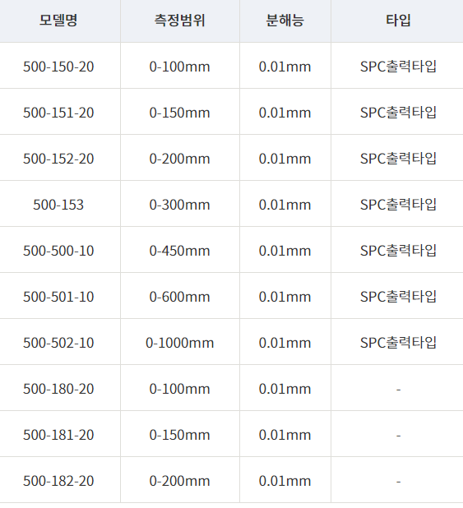Click the 분해능 column header
463x508 pixels.
click(x=285, y=21)
